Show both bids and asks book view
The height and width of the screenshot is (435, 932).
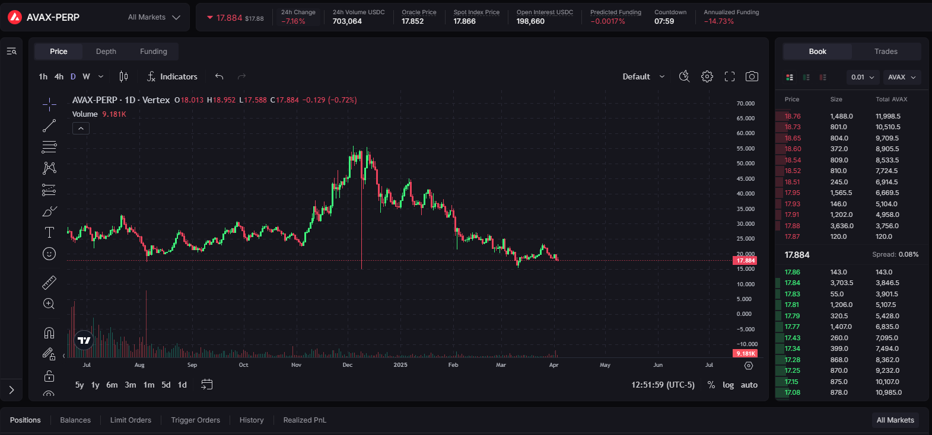pyautogui.click(x=790, y=77)
